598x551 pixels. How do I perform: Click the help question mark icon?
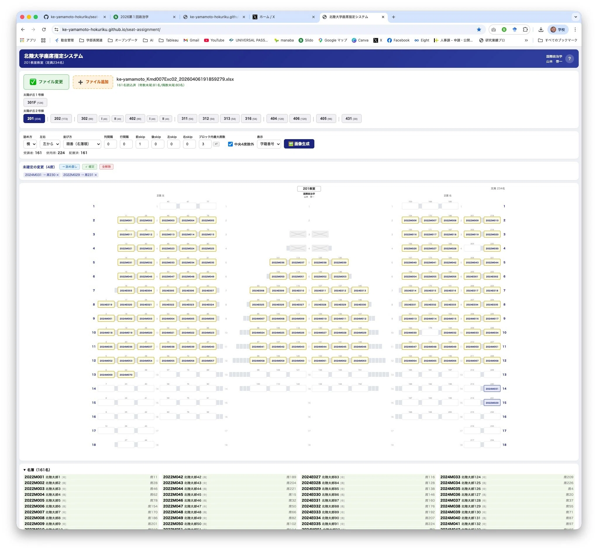point(569,59)
